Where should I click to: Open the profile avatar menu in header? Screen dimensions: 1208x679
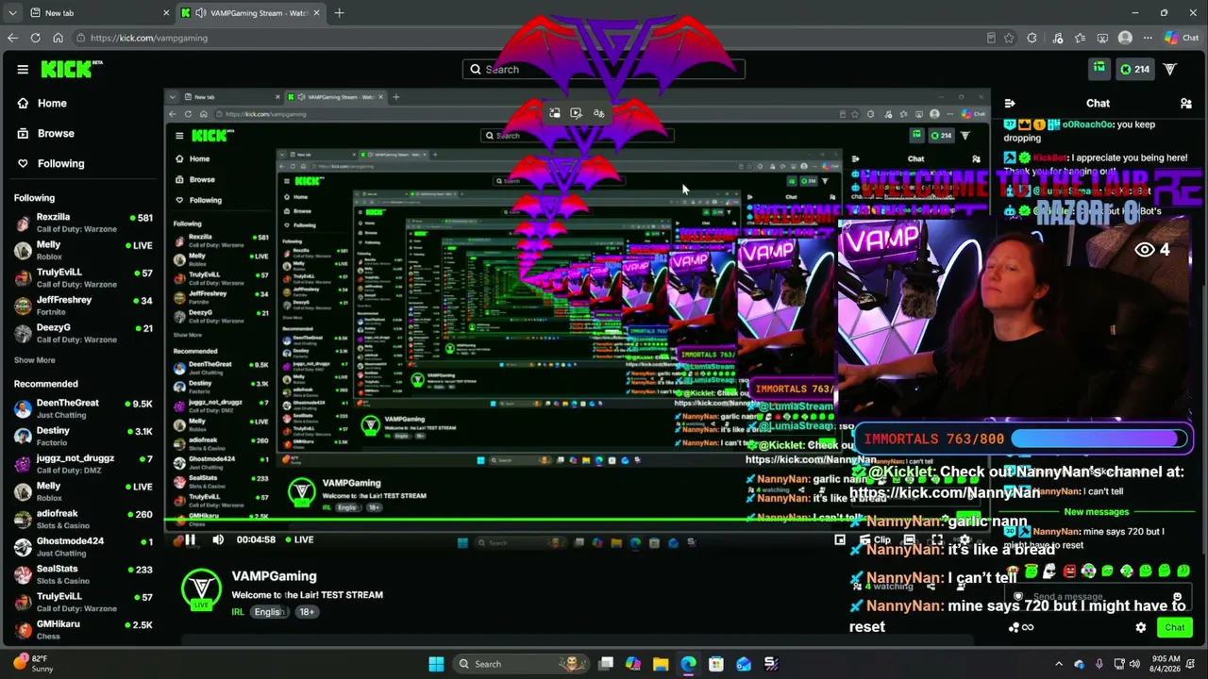[1170, 69]
